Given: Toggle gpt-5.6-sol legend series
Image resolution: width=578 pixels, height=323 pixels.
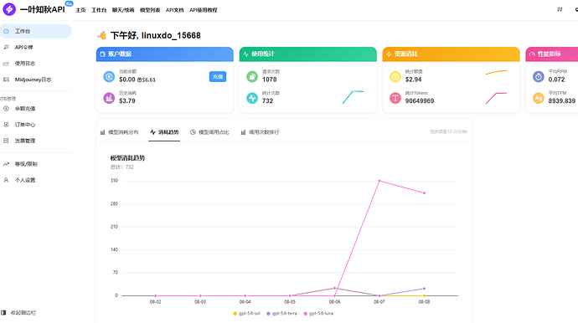Looking at the screenshot, I should pyautogui.click(x=246, y=314).
